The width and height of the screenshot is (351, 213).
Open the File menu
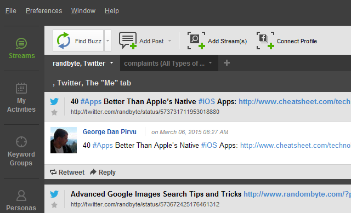[x=11, y=11]
